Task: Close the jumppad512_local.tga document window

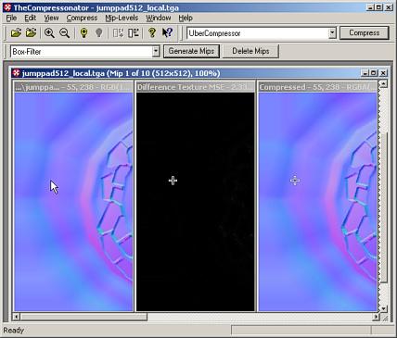Action: tap(383, 73)
